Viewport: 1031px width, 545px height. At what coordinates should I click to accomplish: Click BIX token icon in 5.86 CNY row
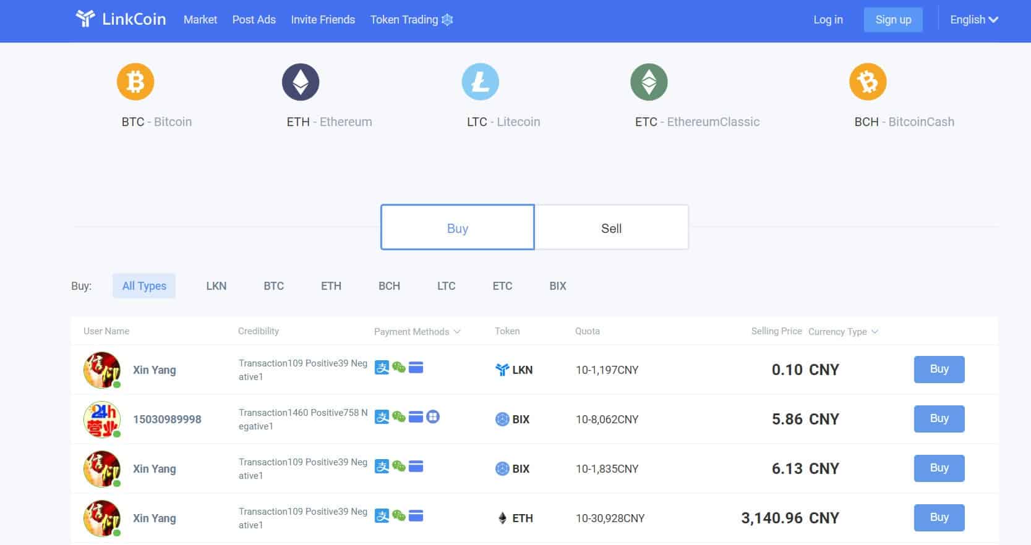502,419
